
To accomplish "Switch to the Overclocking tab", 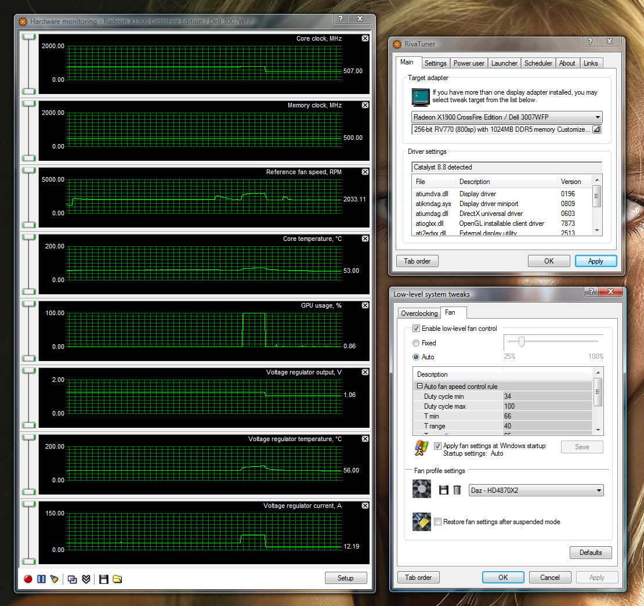I will point(419,313).
